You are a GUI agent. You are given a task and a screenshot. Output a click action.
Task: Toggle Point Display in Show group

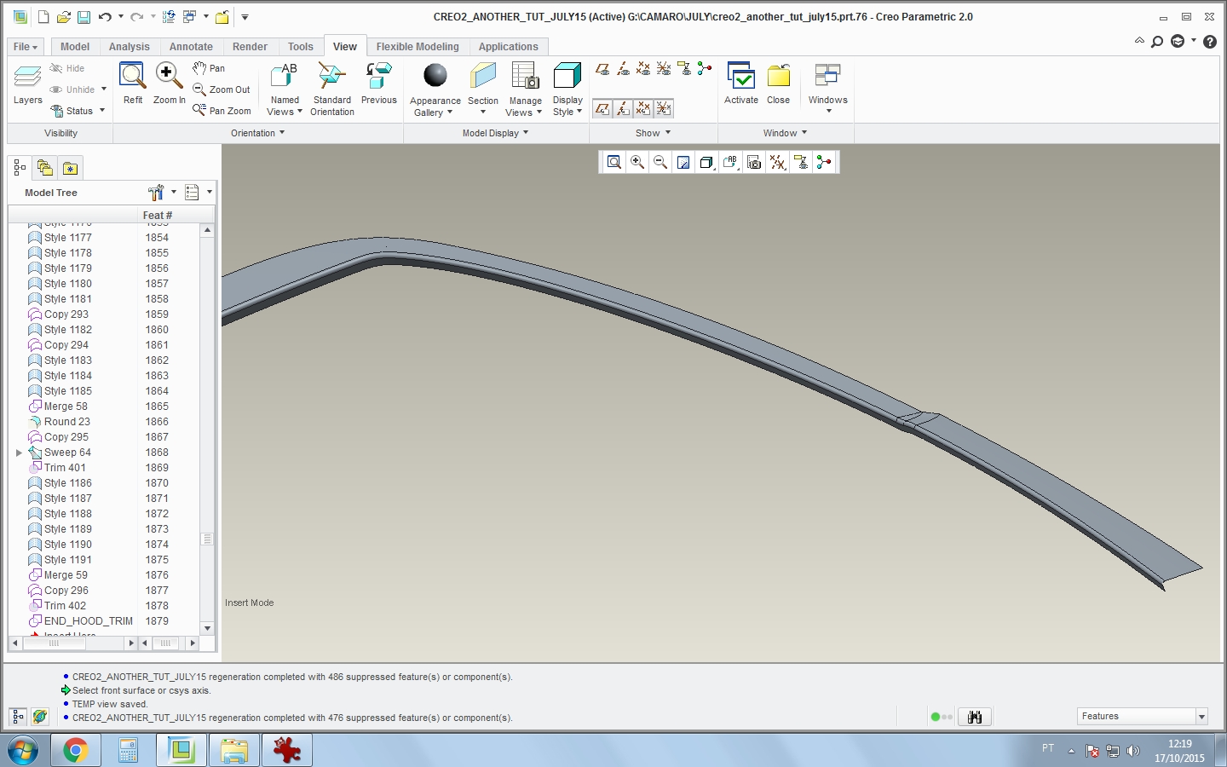point(643,69)
